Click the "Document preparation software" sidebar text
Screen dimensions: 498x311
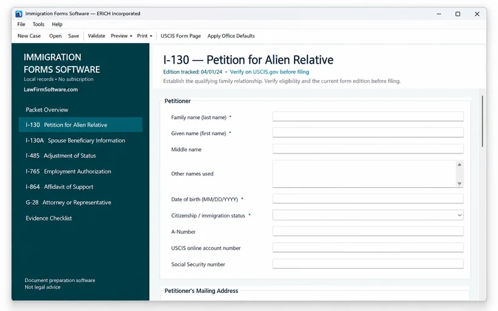pyautogui.click(x=60, y=280)
